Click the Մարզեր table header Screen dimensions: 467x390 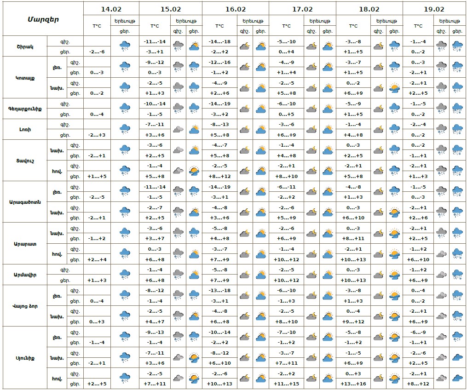(42, 19)
